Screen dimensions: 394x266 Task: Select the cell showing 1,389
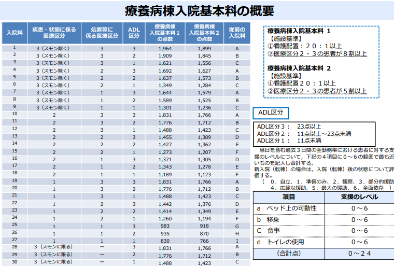(204, 137)
